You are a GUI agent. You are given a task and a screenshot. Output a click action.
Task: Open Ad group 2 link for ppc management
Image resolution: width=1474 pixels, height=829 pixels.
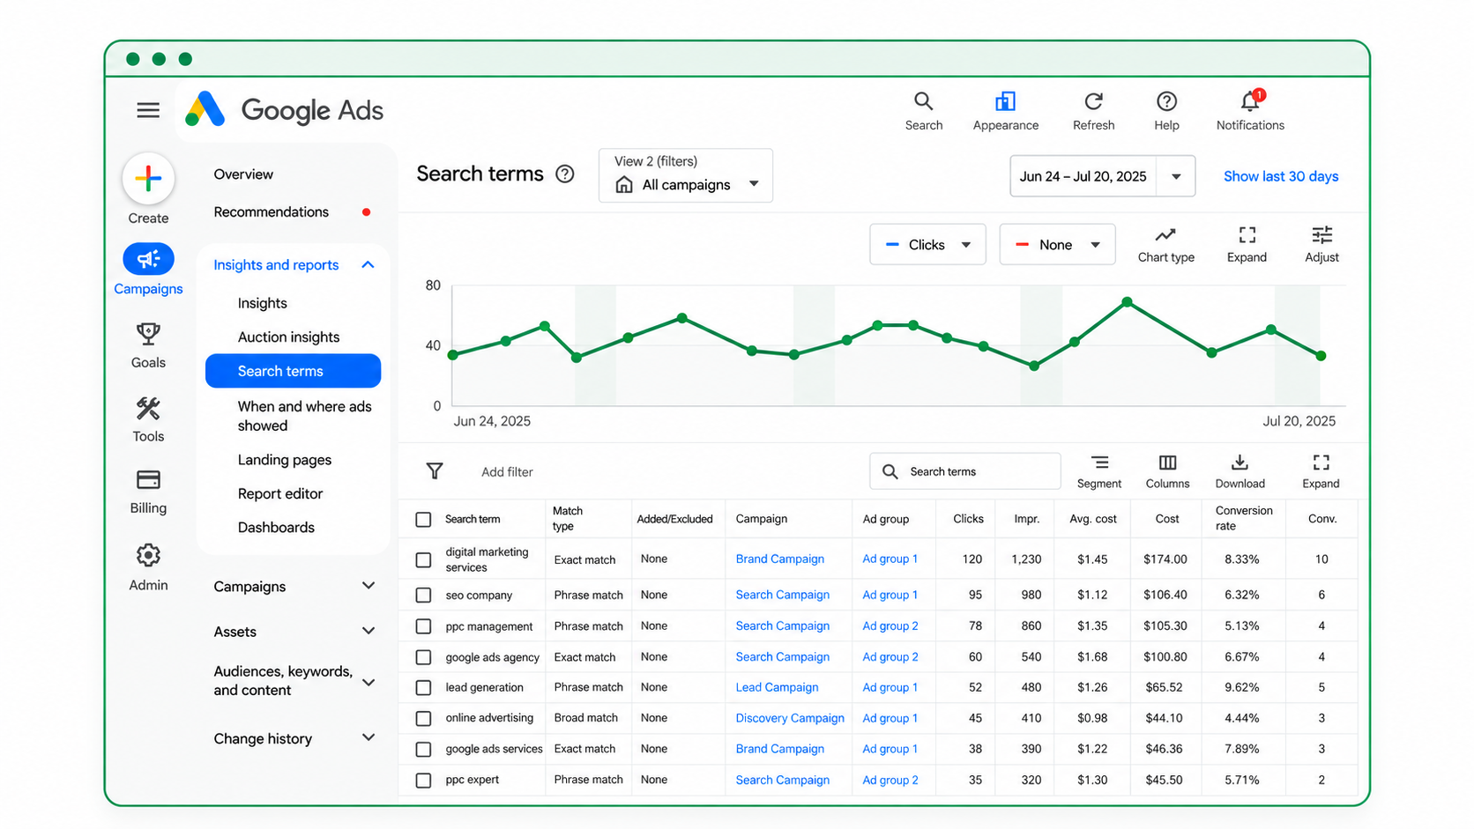890,626
